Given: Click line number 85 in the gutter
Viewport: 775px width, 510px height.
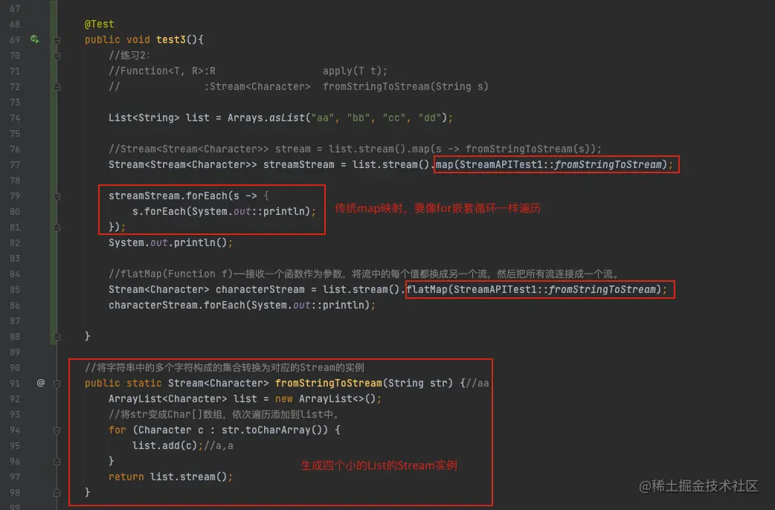Looking at the screenshot, I should pyautogui.click(x=15, y=290).
